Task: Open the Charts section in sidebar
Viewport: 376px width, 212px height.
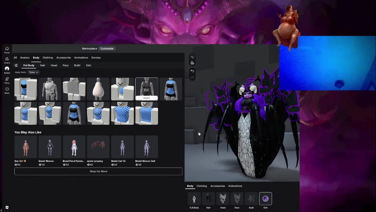Action: 7,60
